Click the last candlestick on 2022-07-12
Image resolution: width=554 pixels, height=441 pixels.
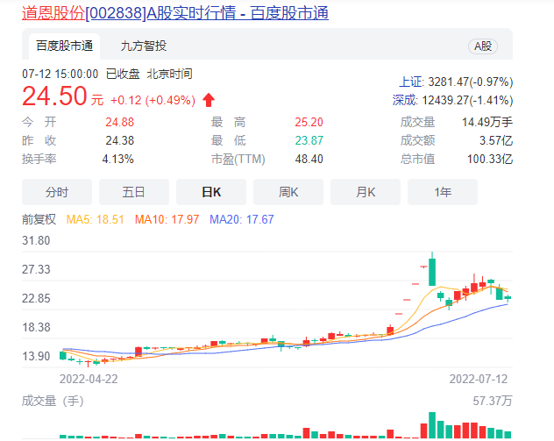tap(508, 298)
